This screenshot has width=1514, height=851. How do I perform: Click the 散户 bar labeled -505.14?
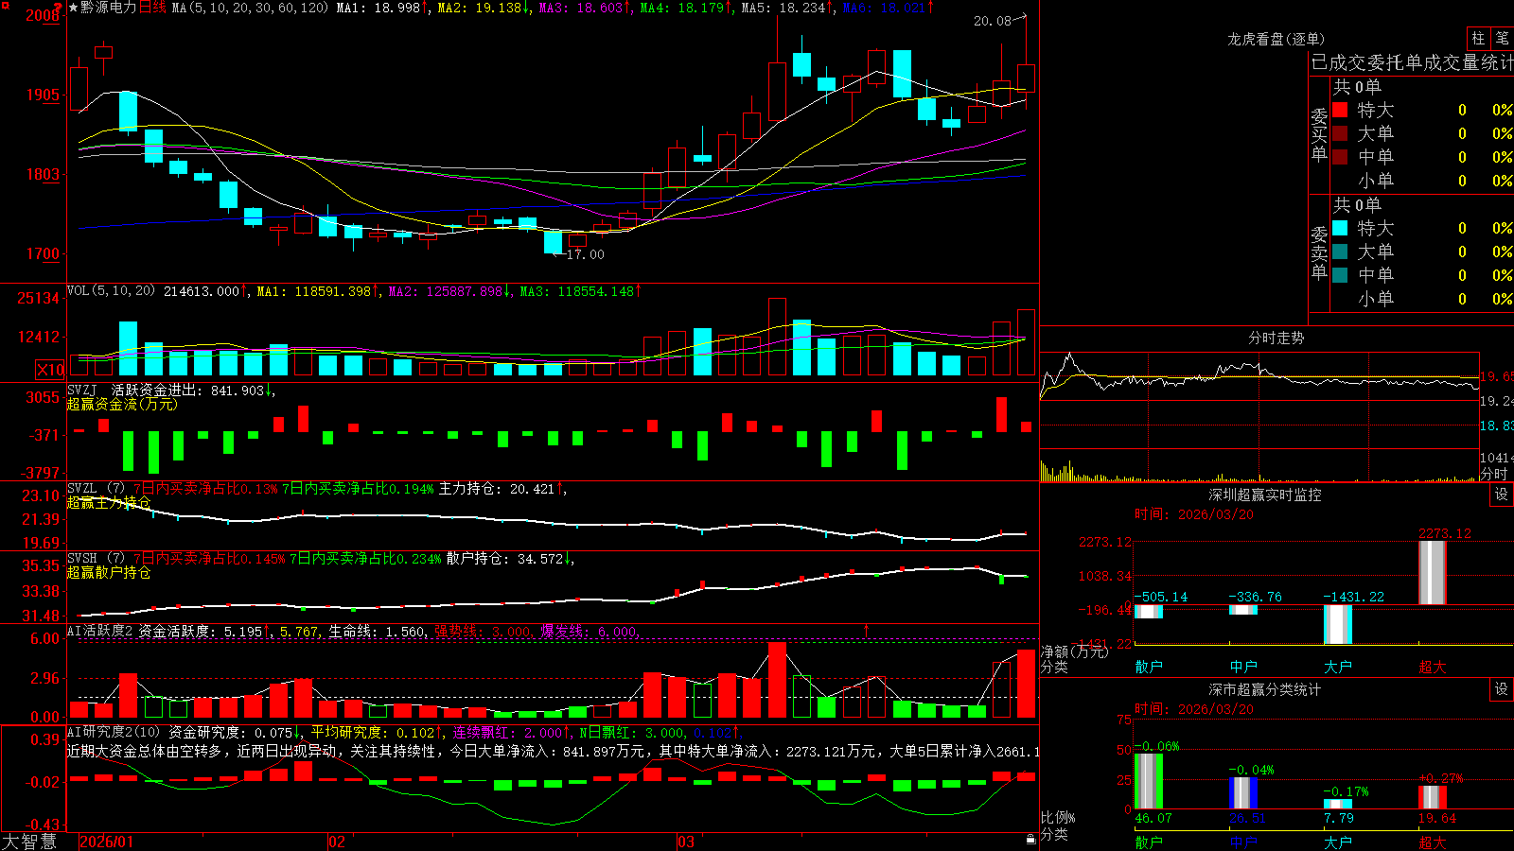coord(1149,612)
